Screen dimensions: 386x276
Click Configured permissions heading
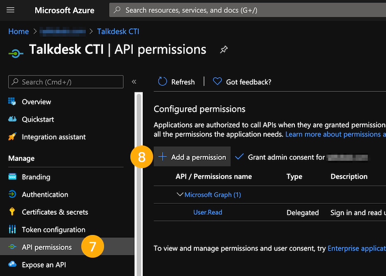199,109
